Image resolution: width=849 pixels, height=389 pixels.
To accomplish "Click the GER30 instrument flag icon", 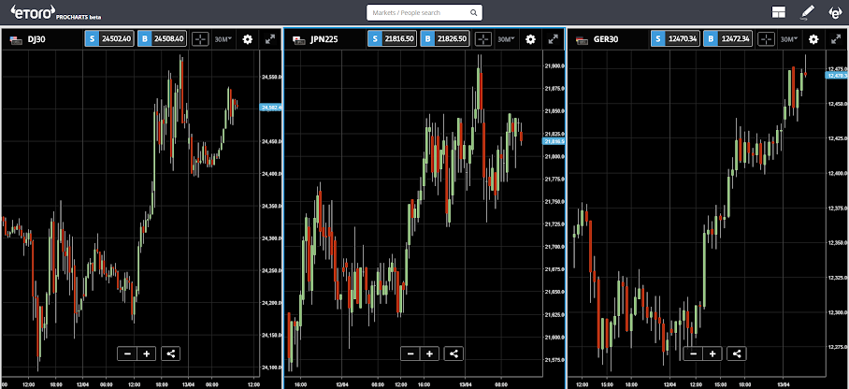I will 581,39.
